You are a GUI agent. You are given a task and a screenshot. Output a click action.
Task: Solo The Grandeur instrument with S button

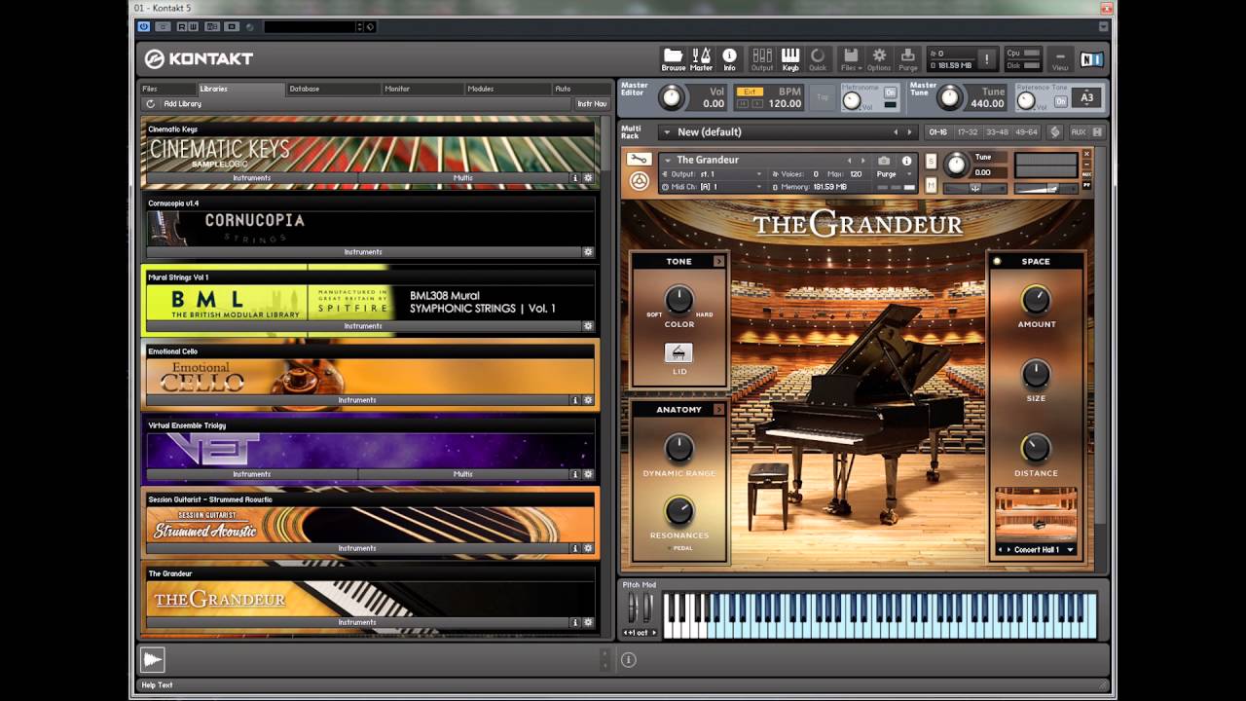[932, 161]
